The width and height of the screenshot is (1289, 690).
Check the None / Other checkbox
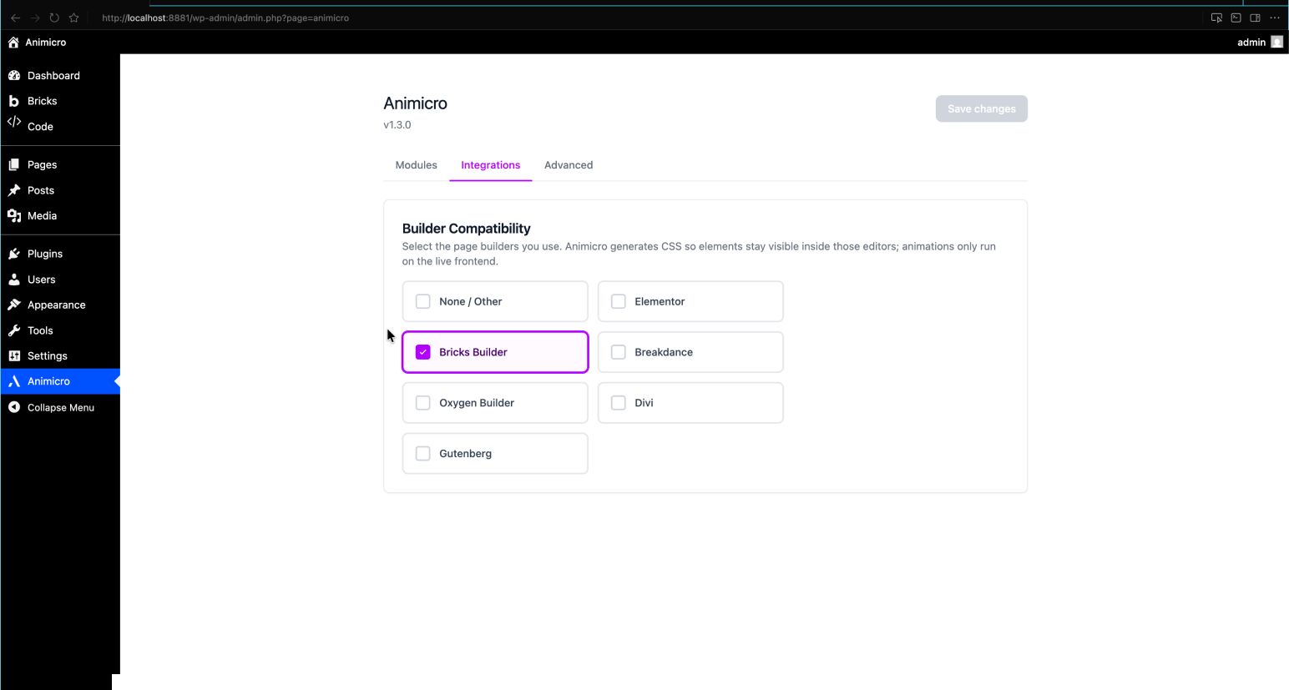point(423,301)
